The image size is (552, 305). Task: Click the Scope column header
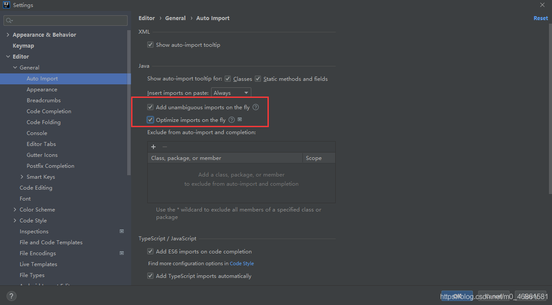tap(319, 158)
